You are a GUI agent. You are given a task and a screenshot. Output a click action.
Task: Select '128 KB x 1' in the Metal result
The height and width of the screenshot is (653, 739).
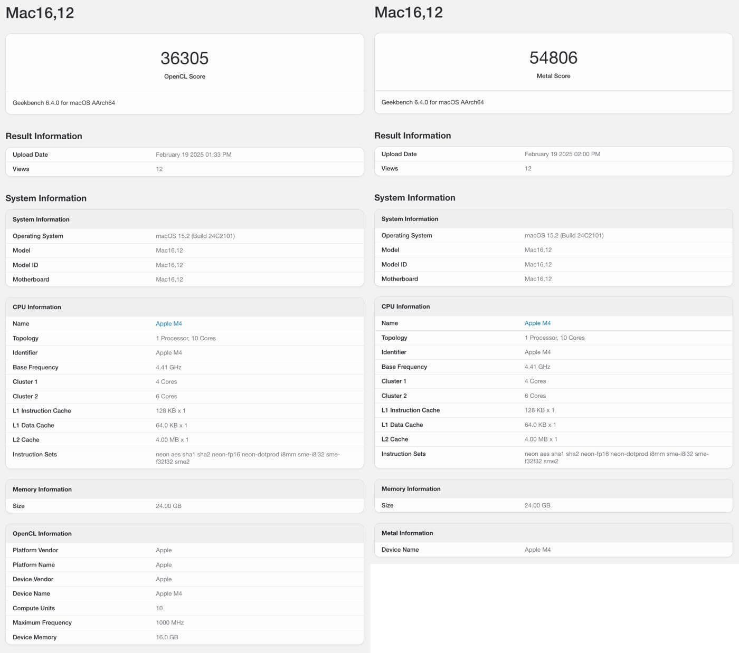[539, 410]
